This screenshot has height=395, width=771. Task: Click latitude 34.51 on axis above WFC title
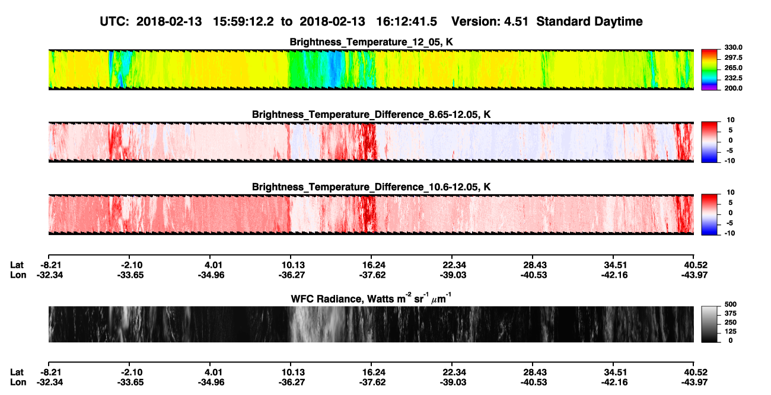tap(613, 264)
